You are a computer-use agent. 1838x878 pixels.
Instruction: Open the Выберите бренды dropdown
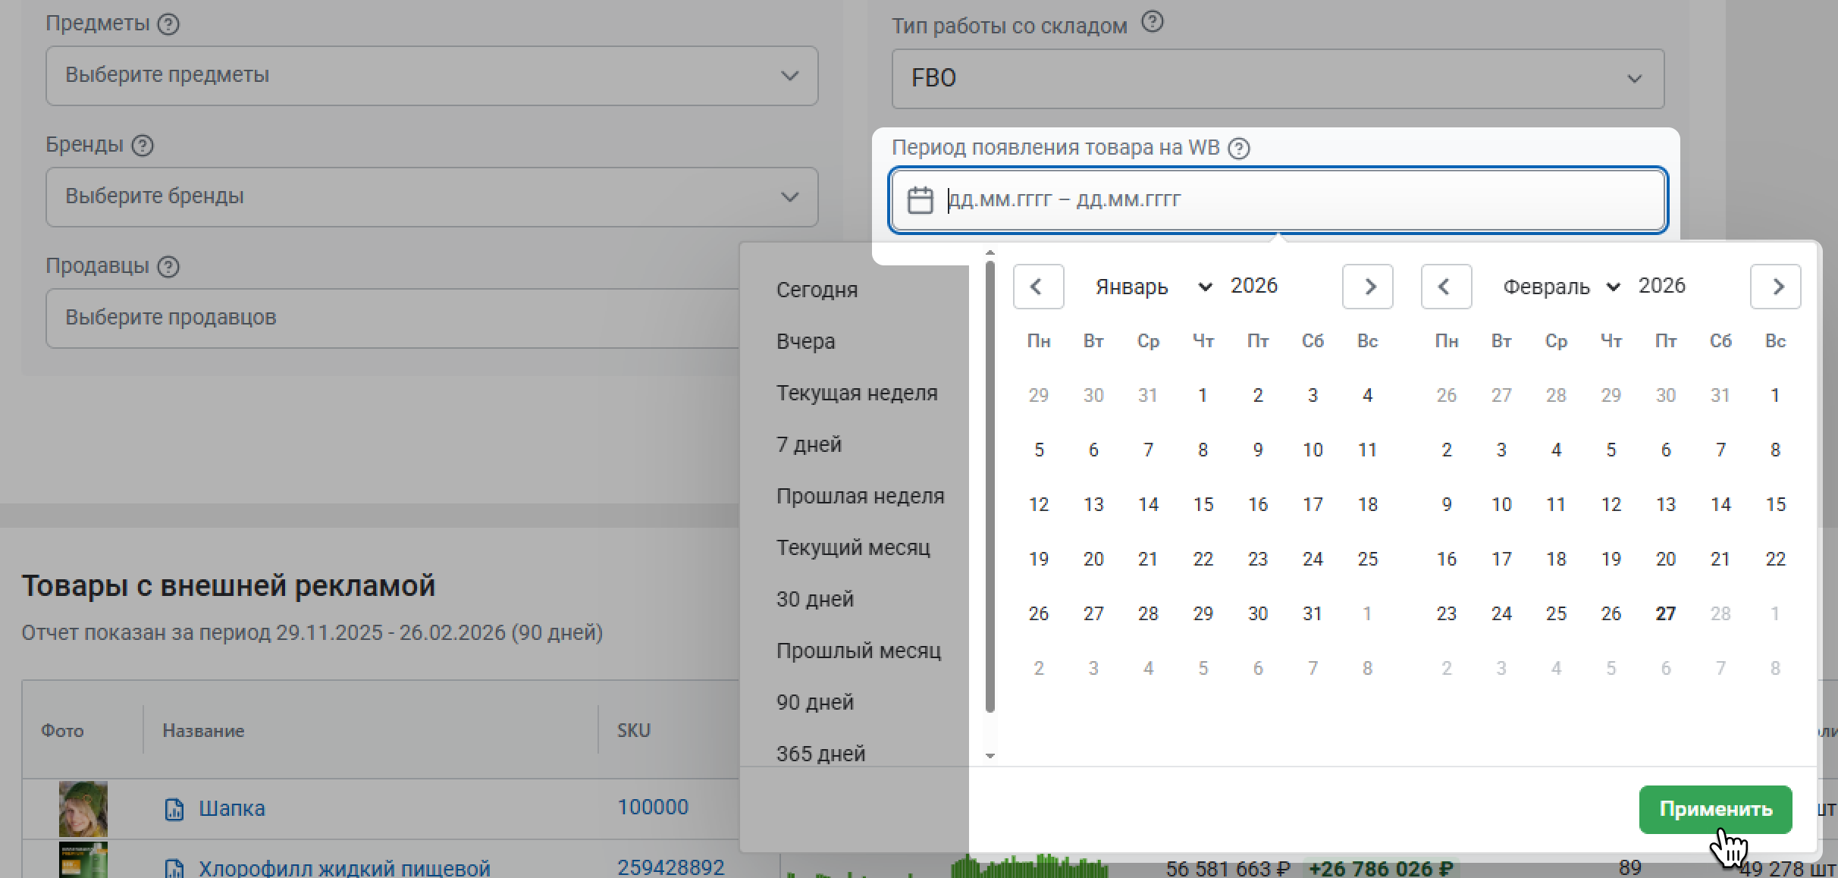431,197
